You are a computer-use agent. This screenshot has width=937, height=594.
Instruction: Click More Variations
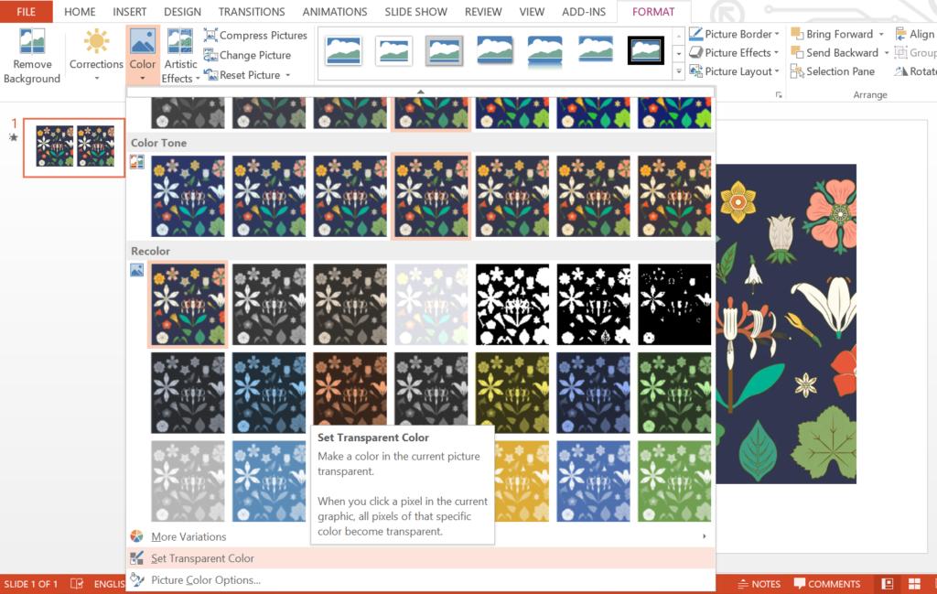(190, 536)
